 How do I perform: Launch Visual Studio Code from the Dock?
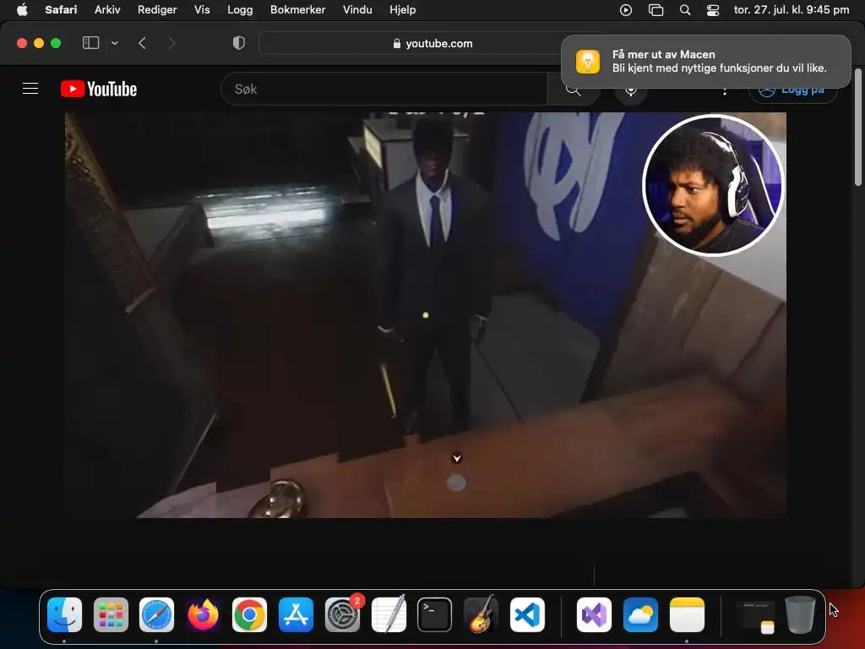point(527,614)
